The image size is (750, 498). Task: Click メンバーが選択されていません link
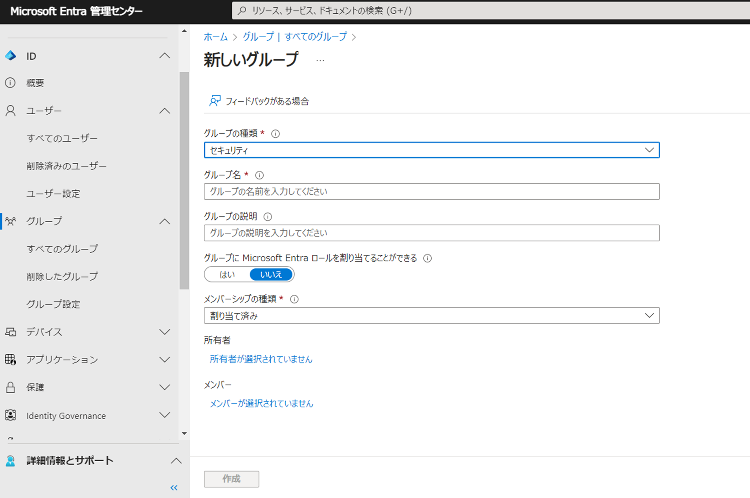261,403
